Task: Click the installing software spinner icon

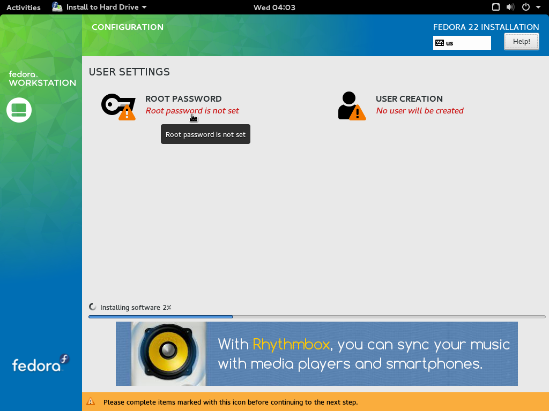Action: point(92,307)
